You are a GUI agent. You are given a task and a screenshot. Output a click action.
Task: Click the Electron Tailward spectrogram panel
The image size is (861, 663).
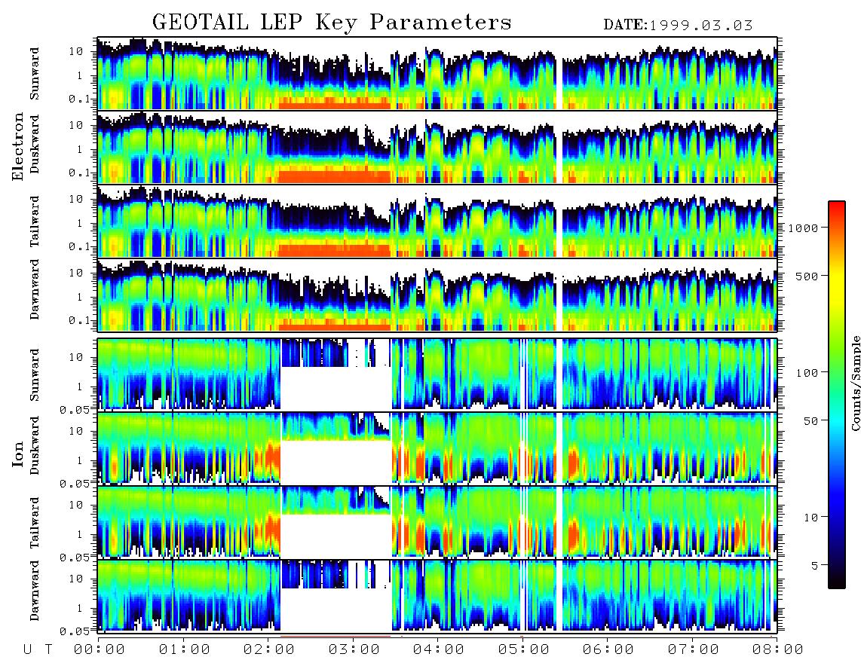click(x=437, y=222)
